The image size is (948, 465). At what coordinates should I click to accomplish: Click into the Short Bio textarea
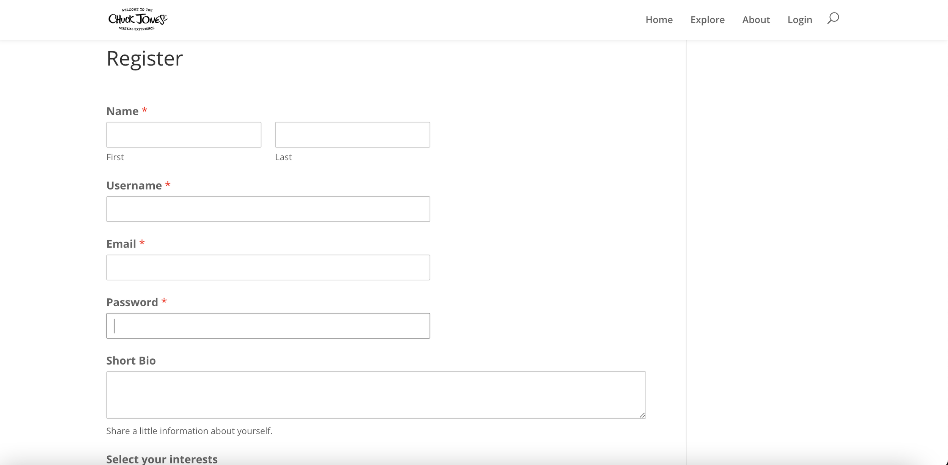(375, 395)
